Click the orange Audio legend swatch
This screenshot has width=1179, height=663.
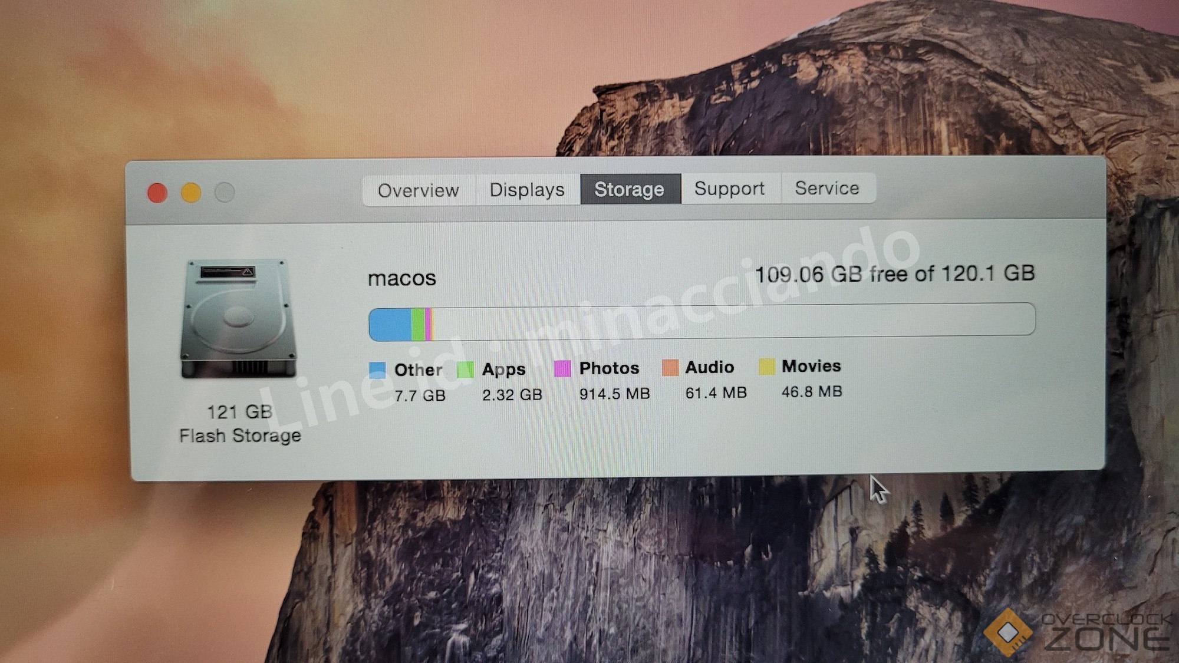coord(670,367)
